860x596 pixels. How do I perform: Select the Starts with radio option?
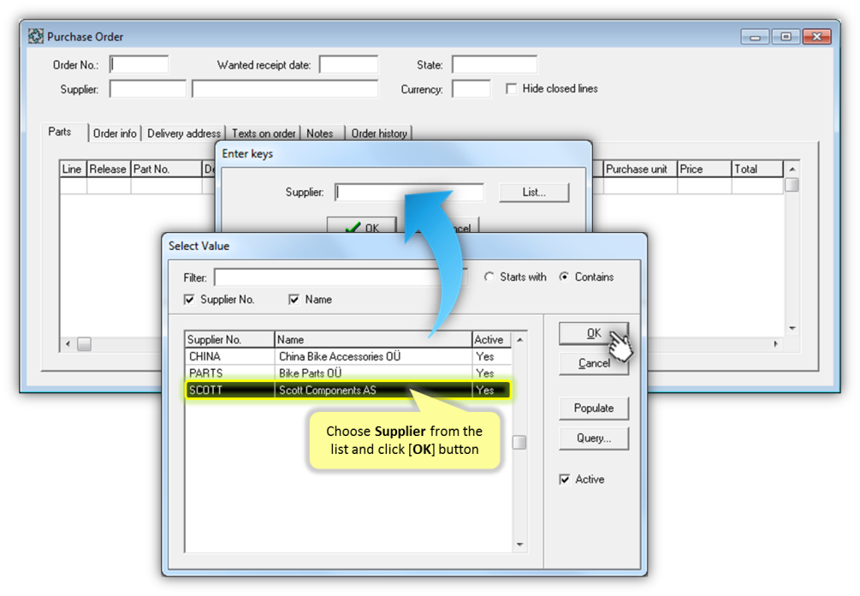coord(489,277)
